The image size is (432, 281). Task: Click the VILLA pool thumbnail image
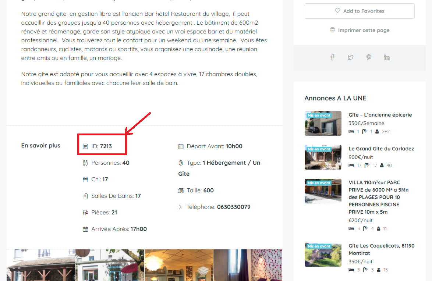click(323, 191)
